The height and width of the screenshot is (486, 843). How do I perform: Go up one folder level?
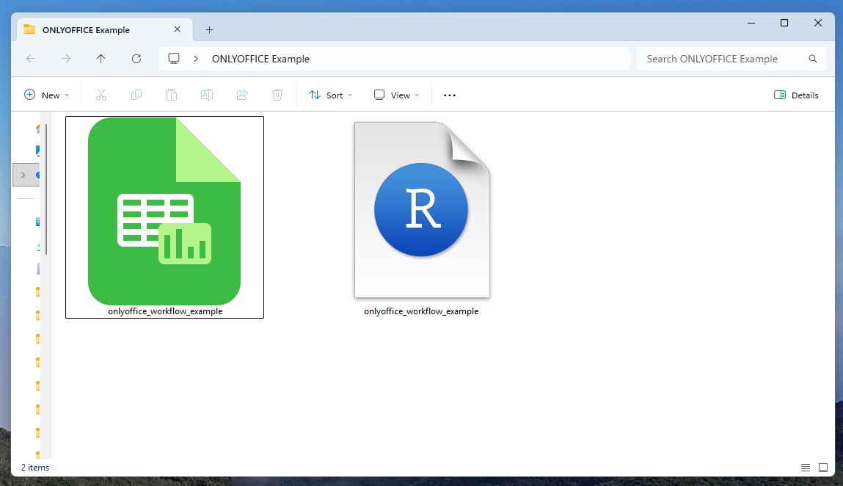tap(101, 59)
